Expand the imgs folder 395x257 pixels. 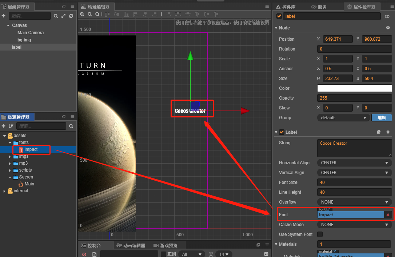[10, 157]
